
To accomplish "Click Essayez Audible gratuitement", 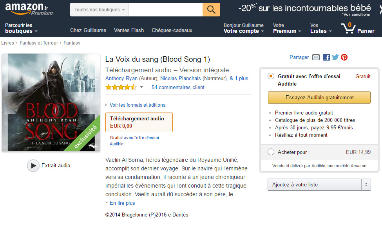I will click(319, 97).
